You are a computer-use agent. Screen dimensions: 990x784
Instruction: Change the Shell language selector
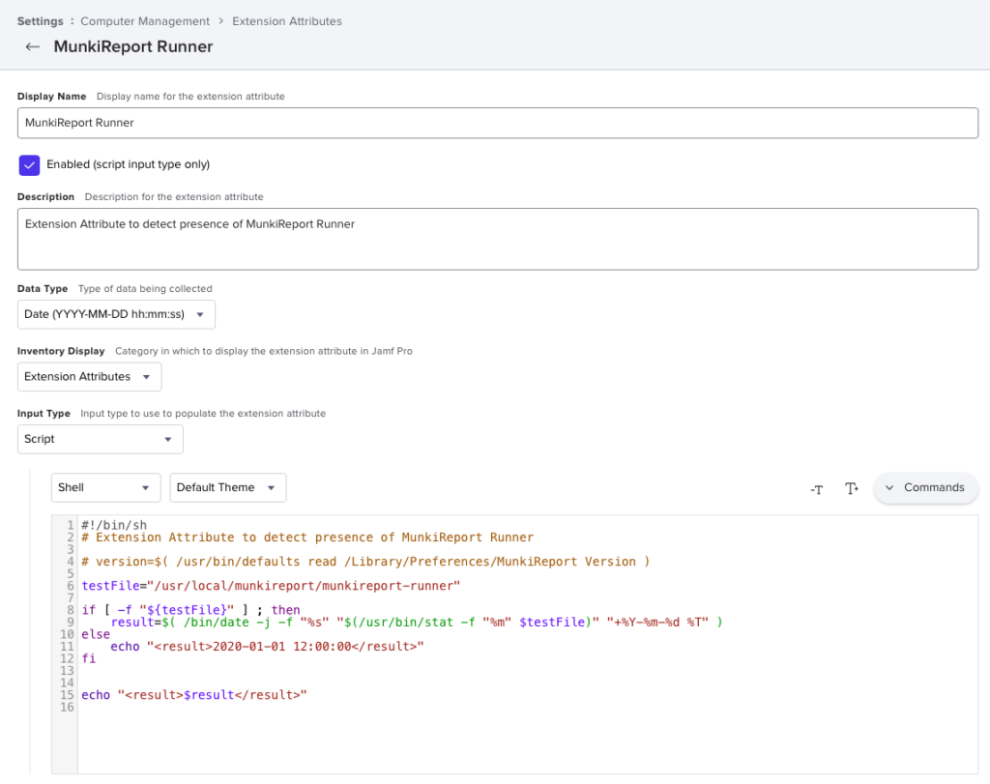tap(105, 487)
